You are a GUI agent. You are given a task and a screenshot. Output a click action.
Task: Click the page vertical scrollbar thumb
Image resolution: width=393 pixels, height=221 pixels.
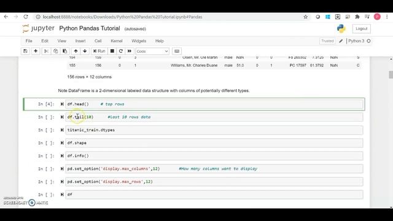391,75
